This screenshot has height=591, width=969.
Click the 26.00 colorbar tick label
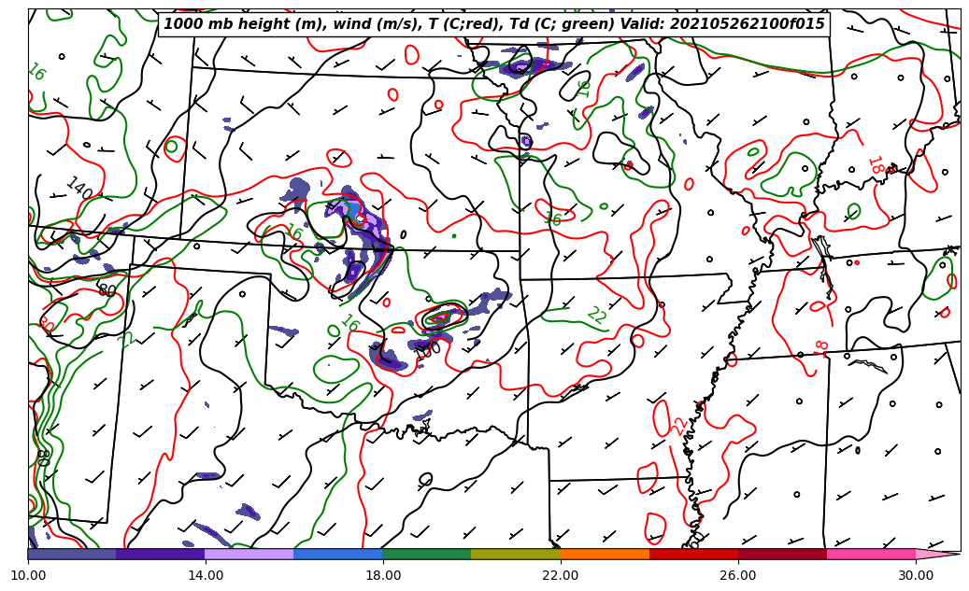click(x=738, y=575)
